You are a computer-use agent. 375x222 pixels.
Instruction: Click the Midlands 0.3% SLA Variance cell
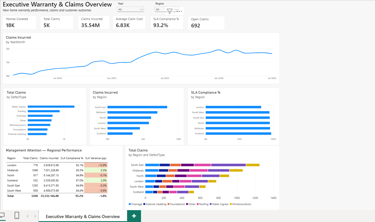tap(96, 170)
